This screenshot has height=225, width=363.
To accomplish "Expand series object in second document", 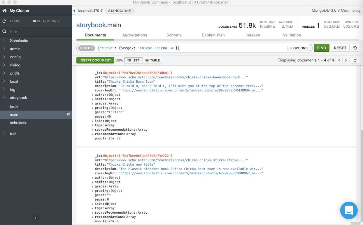I will point(92,182).
